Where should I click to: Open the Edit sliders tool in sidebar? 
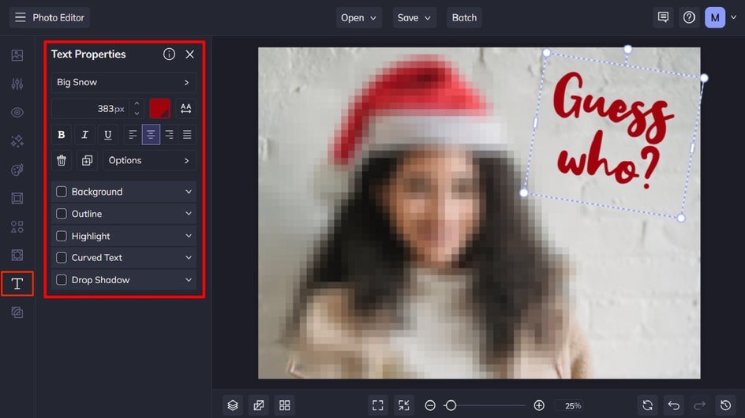pyautogui.click(x=17, y=84)
